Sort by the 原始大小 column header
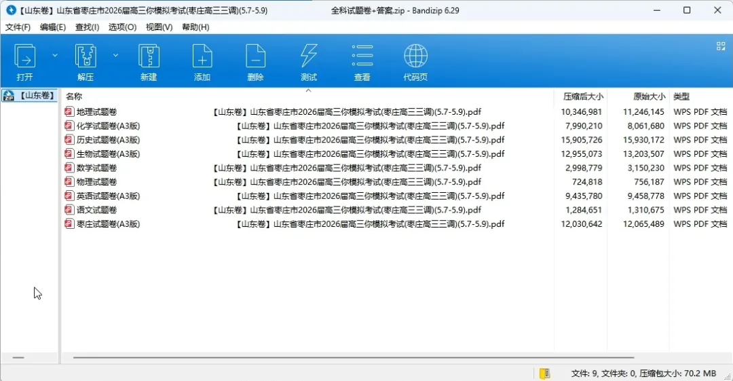 coord(649,96)
